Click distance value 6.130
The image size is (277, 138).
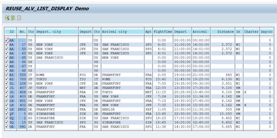click(227, 79)
